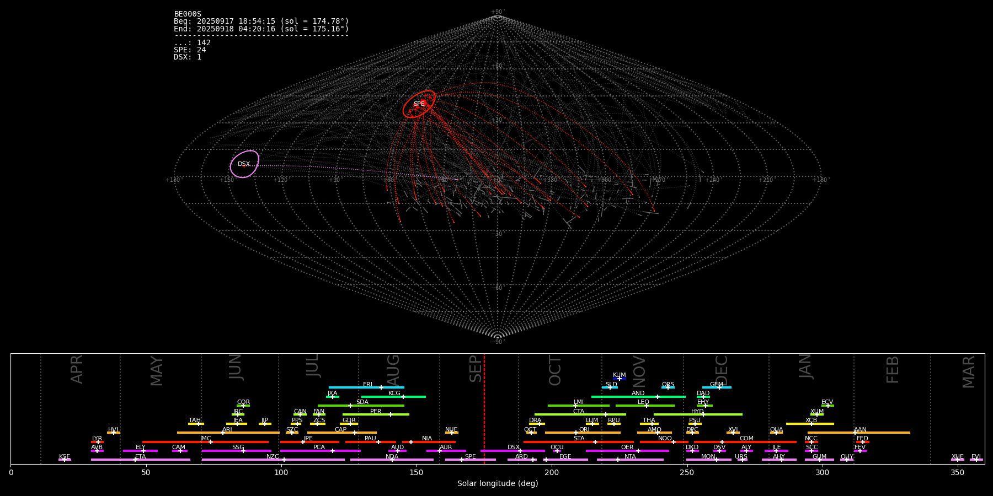993x496 pixels.
Task: Click the AUR shower bar label
Action: pyautogui.click(x=446, y=448)
